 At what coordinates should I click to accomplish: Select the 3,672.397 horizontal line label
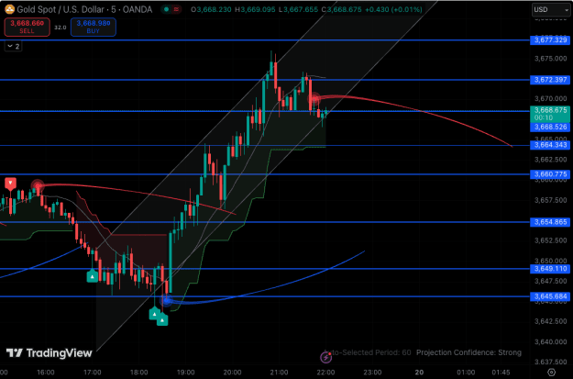(x=550, y=80)
